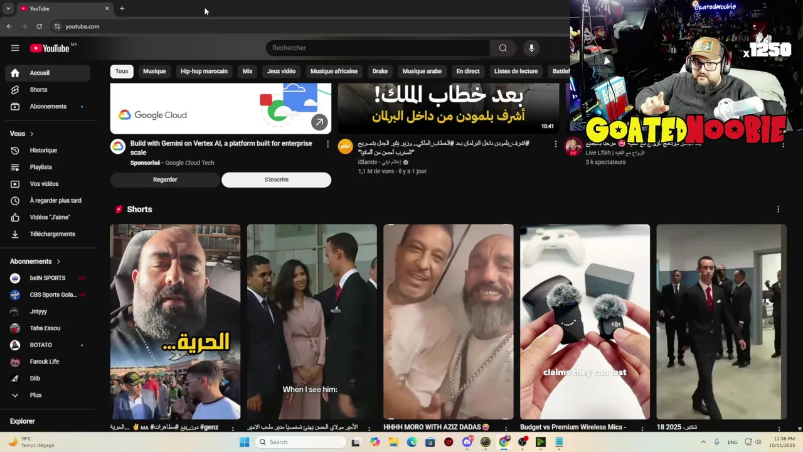Show hidden system tray icons
Screen dimensions: 803x452
point(703,442)
